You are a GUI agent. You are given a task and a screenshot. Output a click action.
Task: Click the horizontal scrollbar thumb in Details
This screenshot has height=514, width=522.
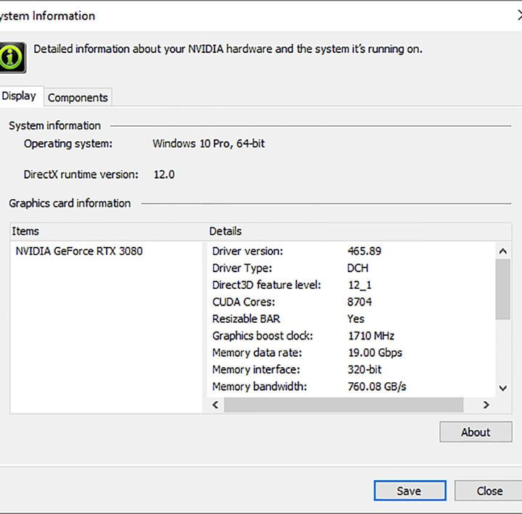click(x=344, y=405)
